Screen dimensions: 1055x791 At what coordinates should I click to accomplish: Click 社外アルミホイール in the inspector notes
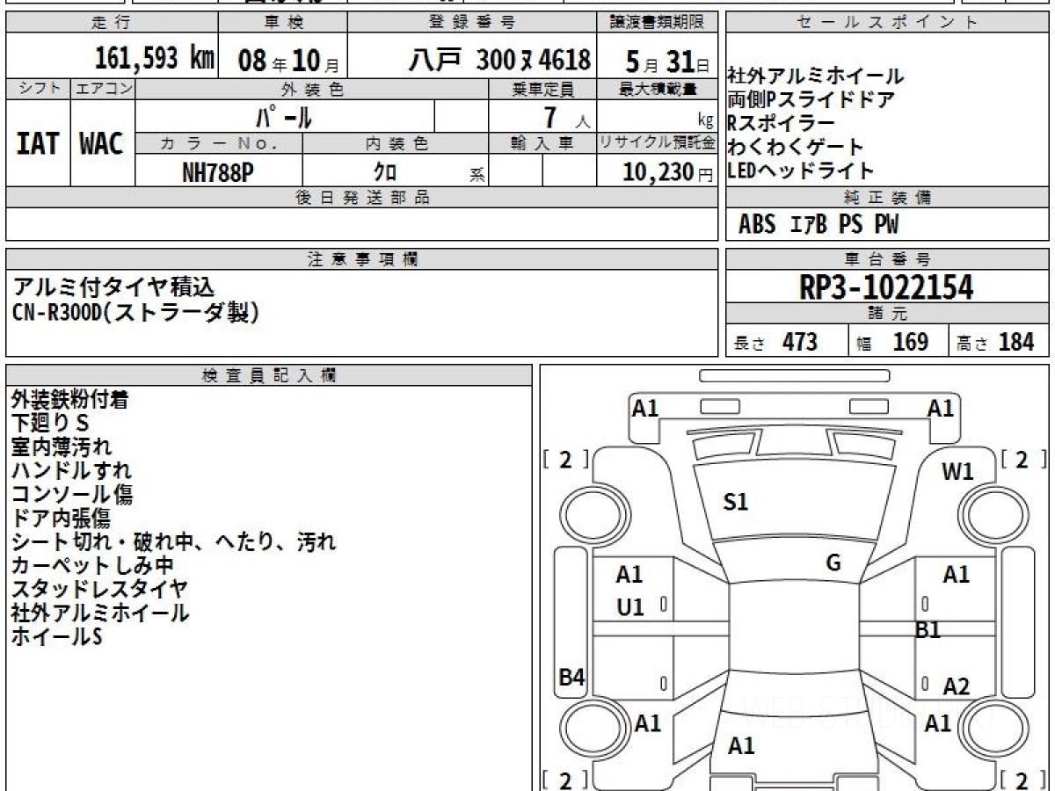coord(100,613)
